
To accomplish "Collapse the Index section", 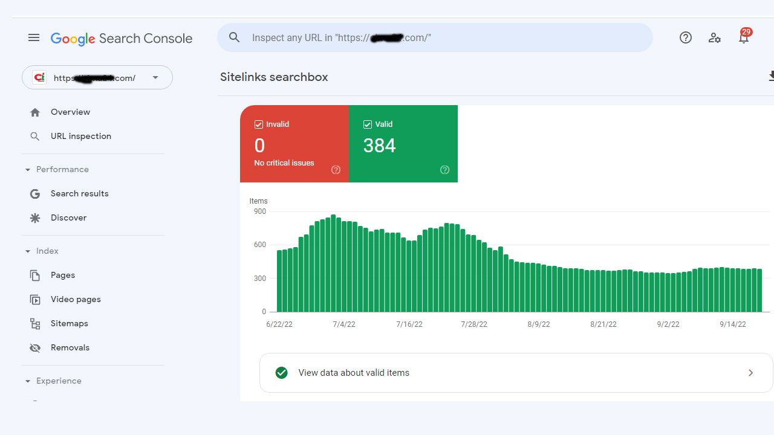I will pyautogui.click(x=28, y=251).
